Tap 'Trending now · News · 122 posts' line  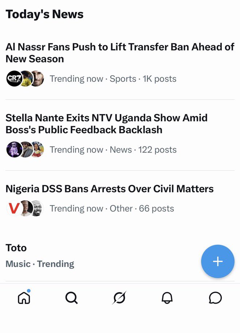(x=113, y=150)
